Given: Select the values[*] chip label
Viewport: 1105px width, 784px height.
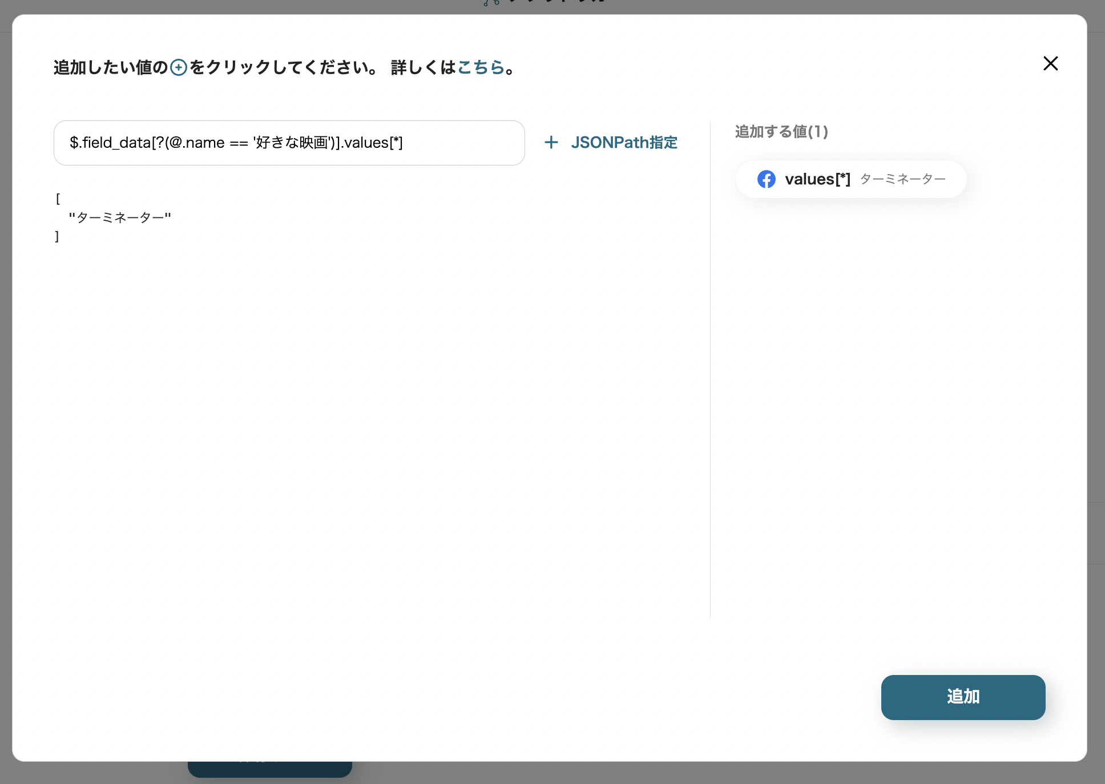Looking at the screenshot, I should coord(817,179).
